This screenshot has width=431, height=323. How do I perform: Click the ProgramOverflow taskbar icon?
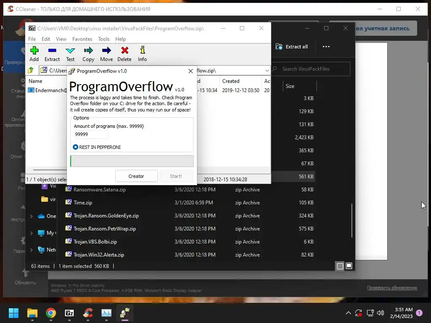[x=125, y=313]
